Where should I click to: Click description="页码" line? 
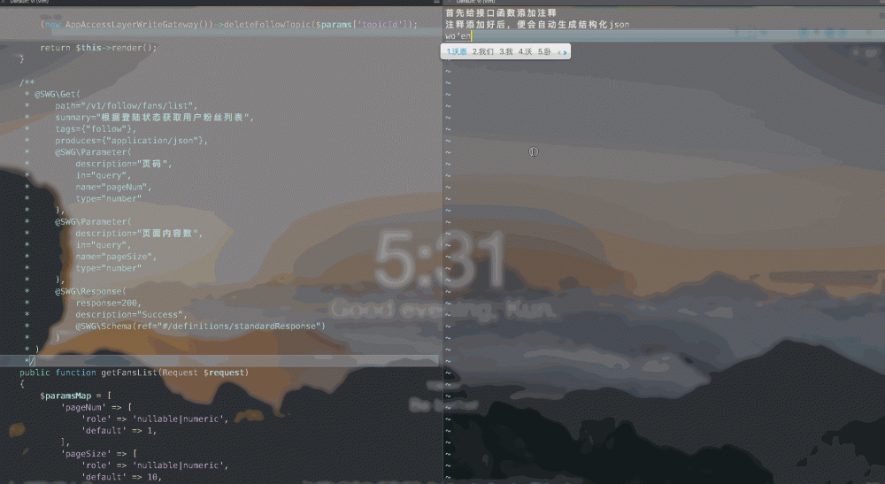point(124,164)
